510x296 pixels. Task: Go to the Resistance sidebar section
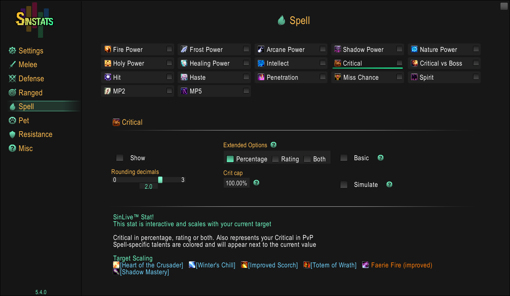point(35,134)
